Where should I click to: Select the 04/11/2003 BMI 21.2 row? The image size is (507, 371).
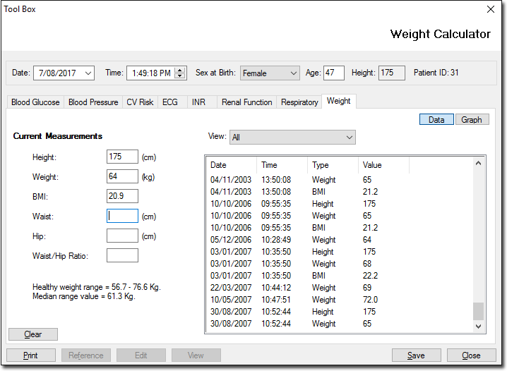[x=340, y=192]
